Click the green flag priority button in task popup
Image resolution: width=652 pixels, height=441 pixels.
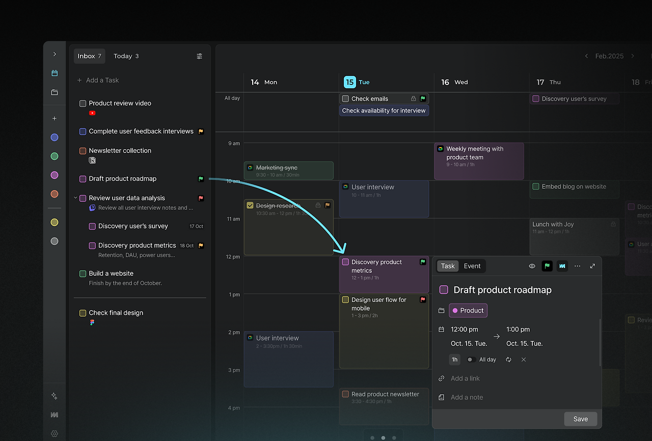pos(547,266)
